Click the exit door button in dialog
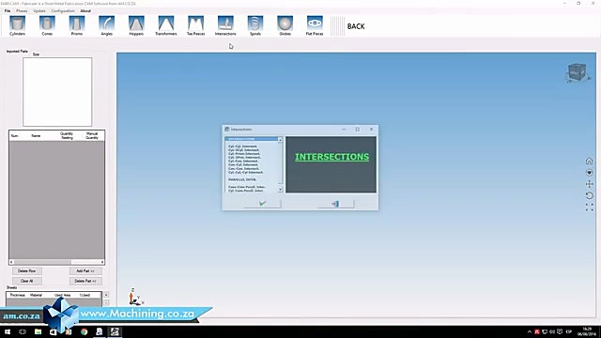Viewport: 601px width, 338px height. click(335, 204)
